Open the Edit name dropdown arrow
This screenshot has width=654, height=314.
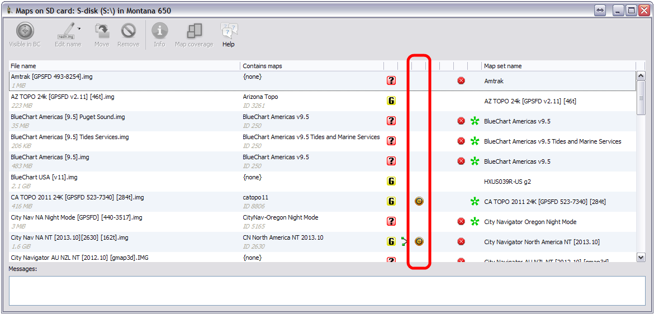[x=79, y=28]
